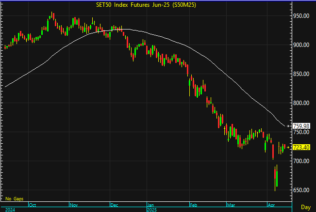
Task: Click the Mar month on time axis
Action: click(x=231, y=205)
